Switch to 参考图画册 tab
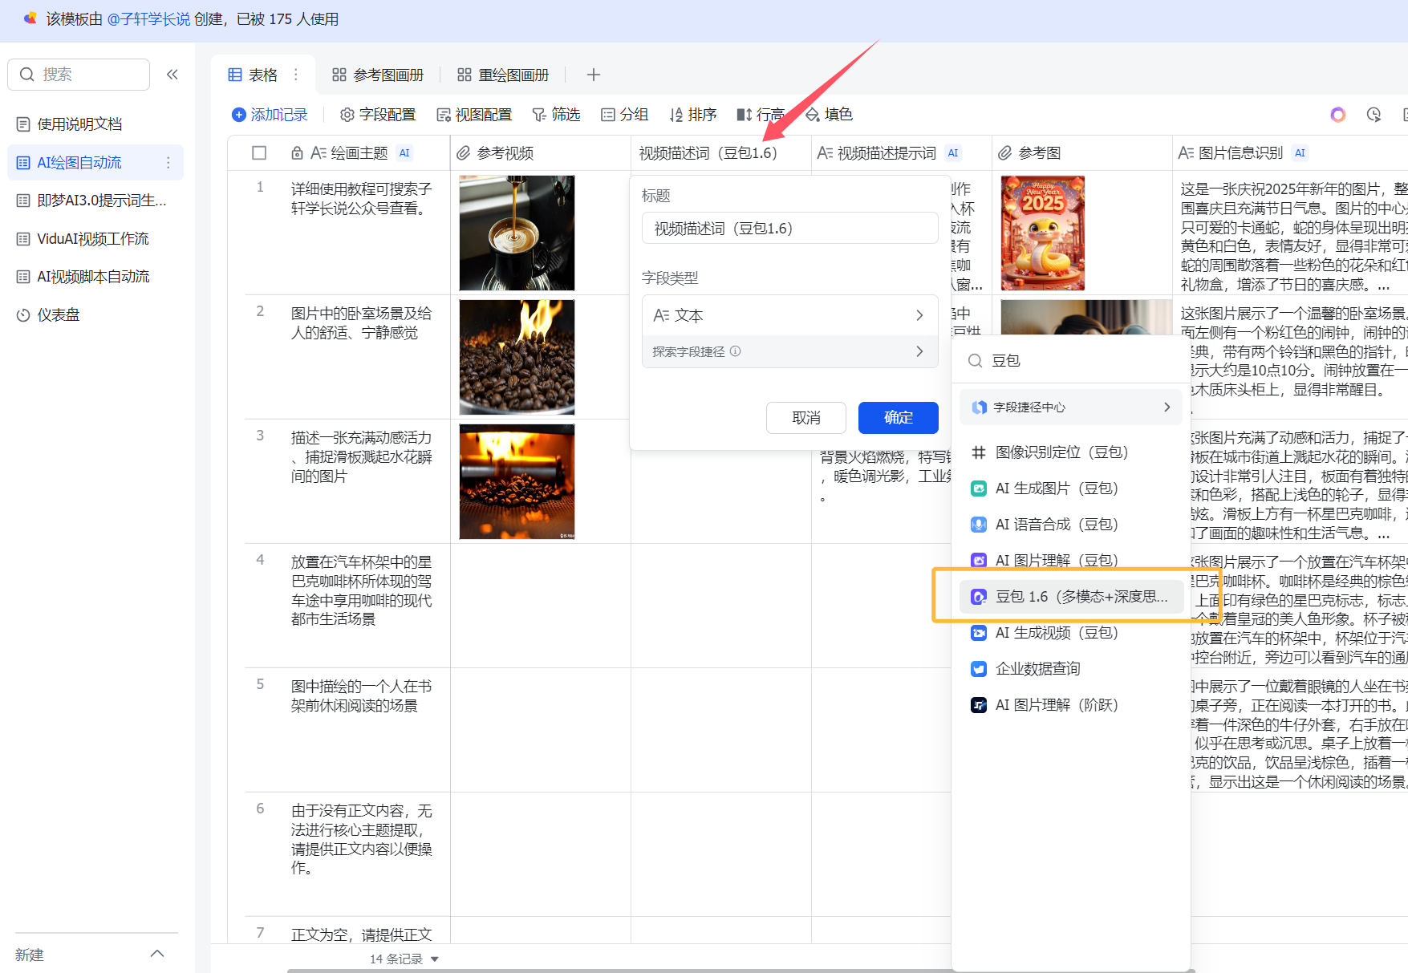This screenshot has height=973, width=1408. 378,75
